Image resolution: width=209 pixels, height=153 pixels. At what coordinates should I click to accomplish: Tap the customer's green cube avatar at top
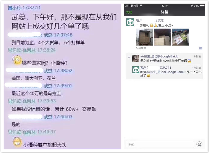pyautogui.click(x=130, y=22)
